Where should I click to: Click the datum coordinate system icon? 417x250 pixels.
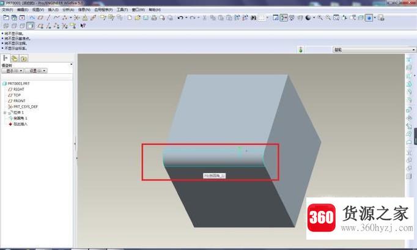coord(77,18)
